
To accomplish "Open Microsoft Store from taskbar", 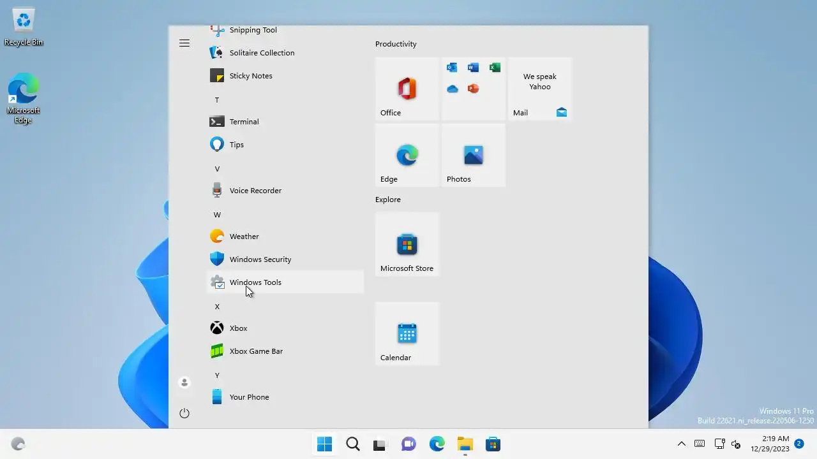I will click(493, 444).
